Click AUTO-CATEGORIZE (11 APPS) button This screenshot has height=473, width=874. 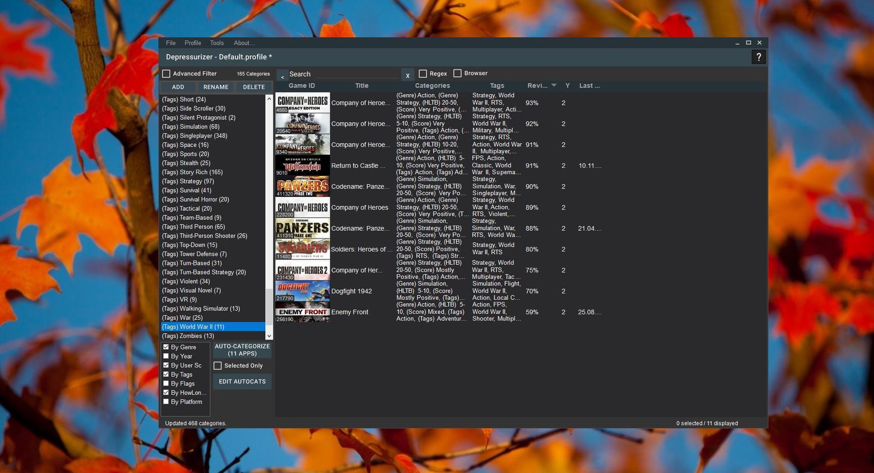pos(242,350)
